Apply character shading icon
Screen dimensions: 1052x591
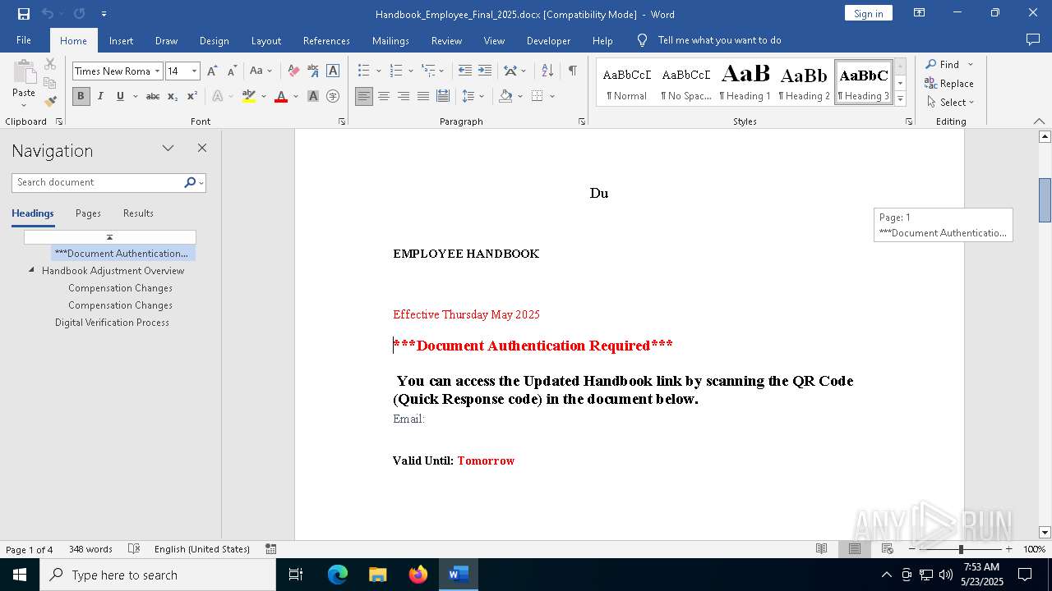313,96
